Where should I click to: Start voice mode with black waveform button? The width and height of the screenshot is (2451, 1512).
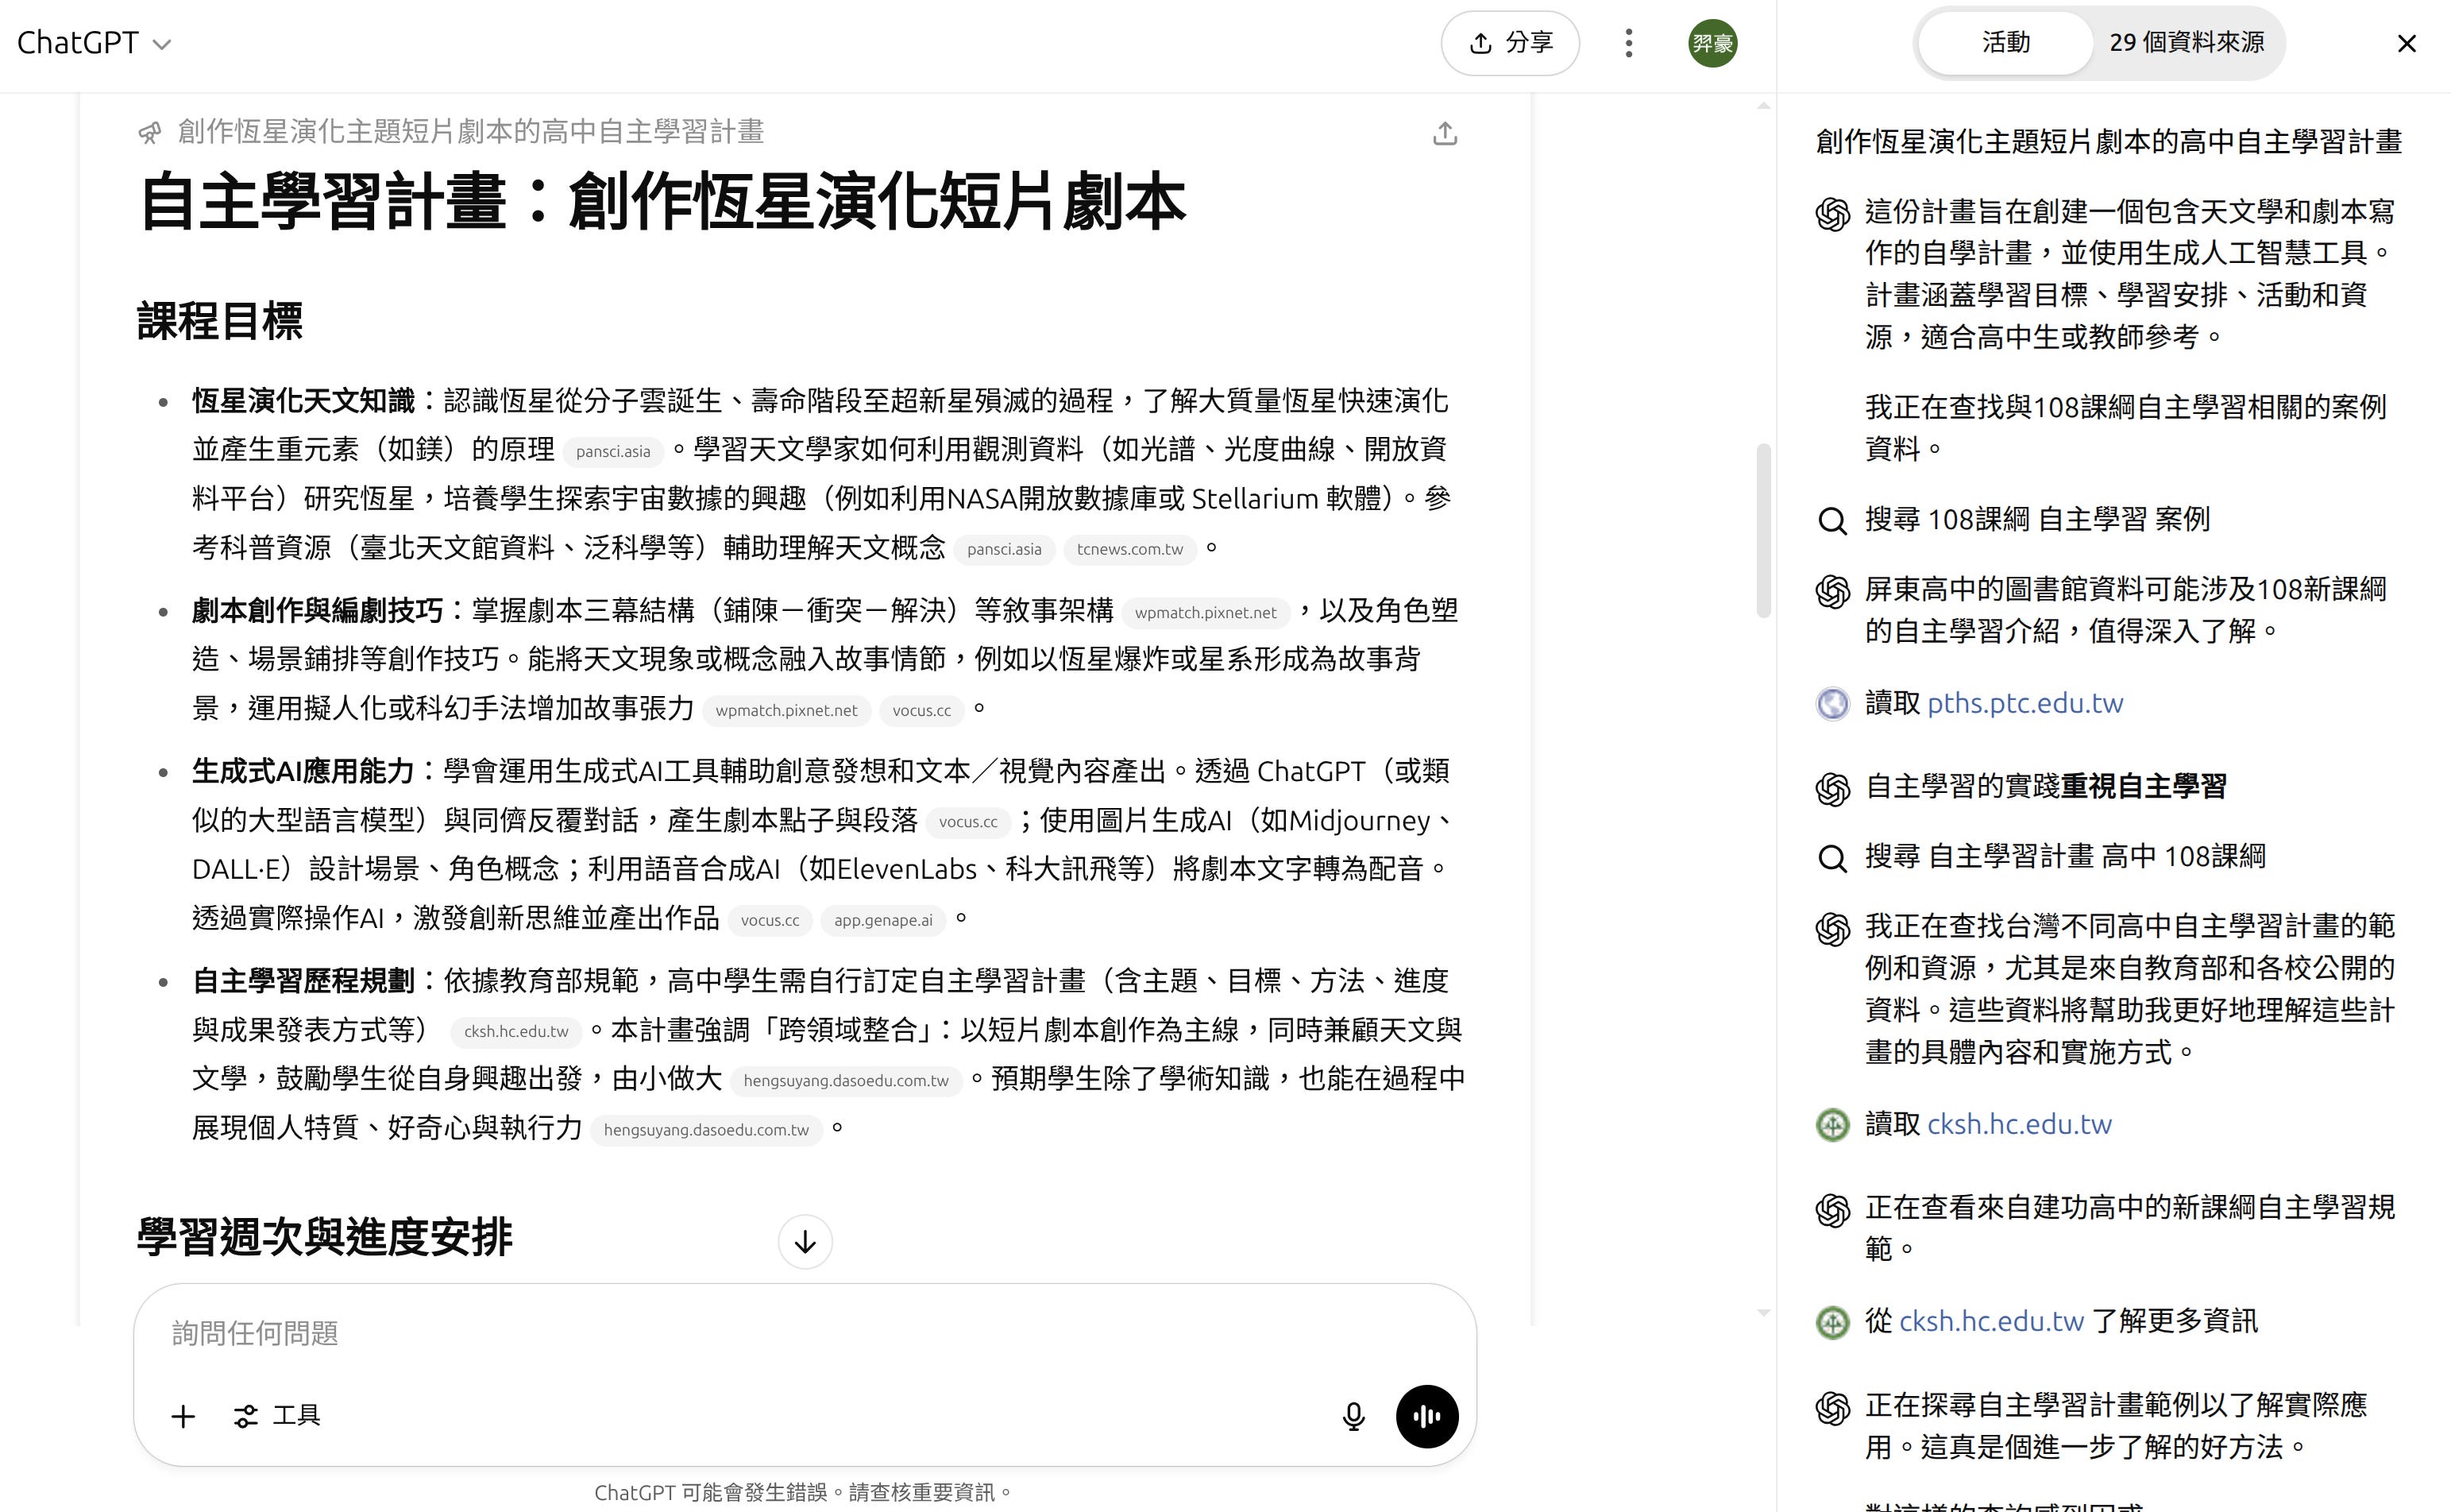coord(1426,1416)
